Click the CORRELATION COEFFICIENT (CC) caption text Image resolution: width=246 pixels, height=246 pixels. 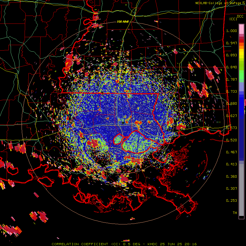click(x=86, y=244)
